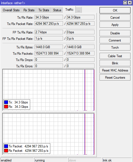The image size is (133, 162).
Task: Select the Status tab
Action: coord(57,10)
